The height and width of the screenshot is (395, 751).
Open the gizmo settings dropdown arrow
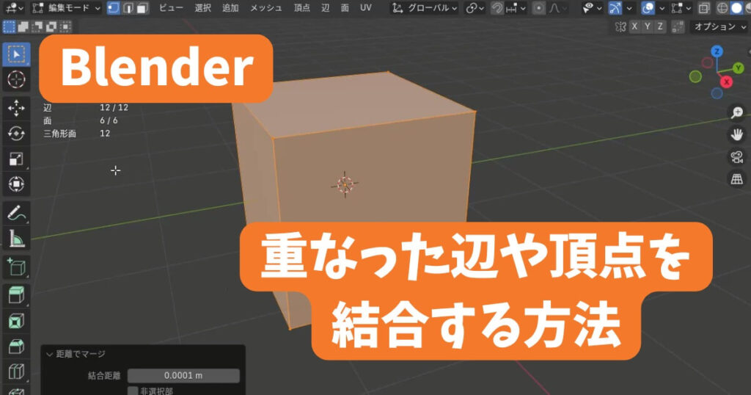629,7
